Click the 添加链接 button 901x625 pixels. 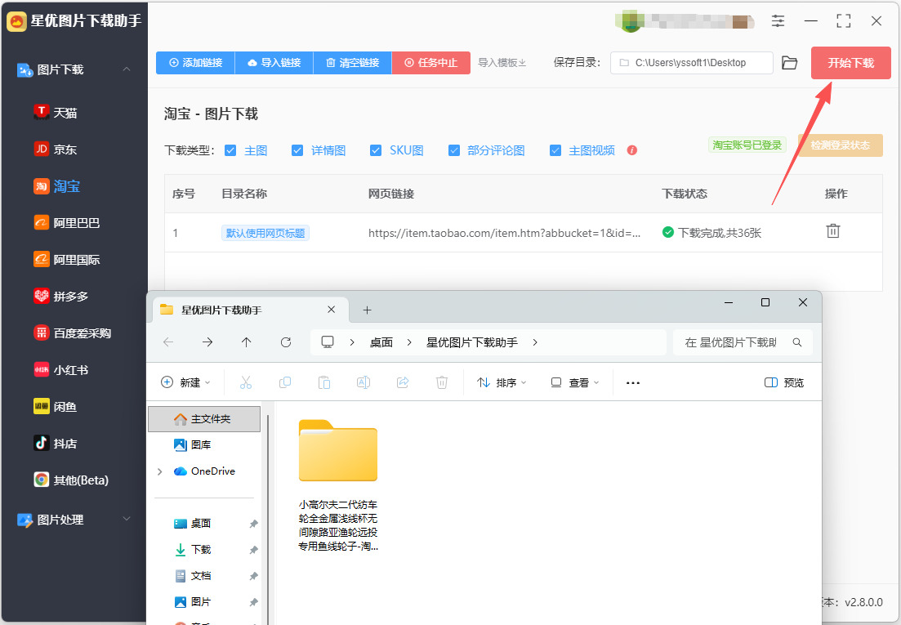195,63
